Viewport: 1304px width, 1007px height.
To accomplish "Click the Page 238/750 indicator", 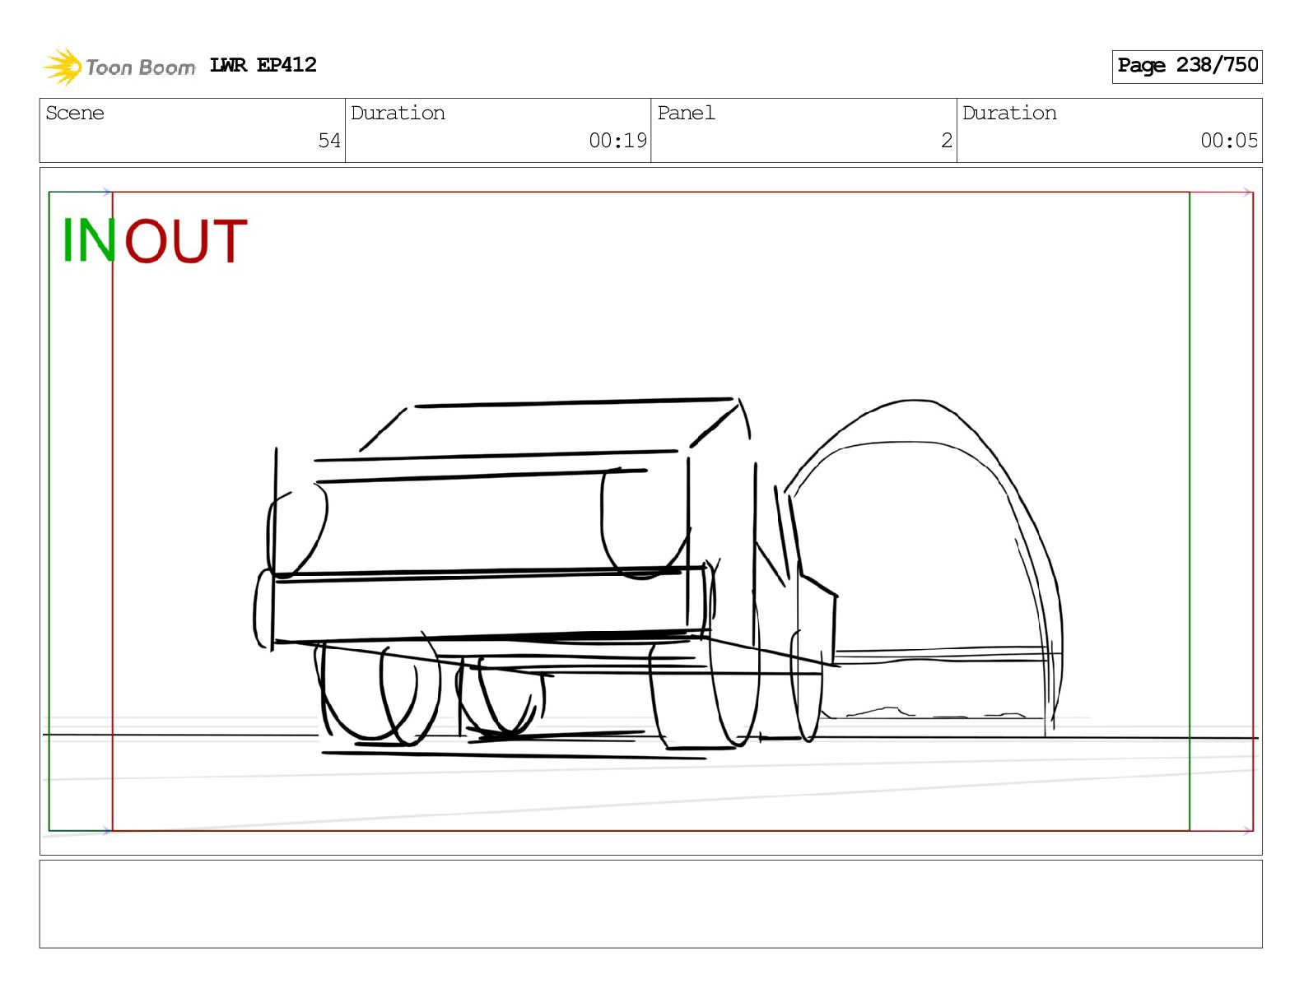I will pyautogui.click(x=1187, y=66).
